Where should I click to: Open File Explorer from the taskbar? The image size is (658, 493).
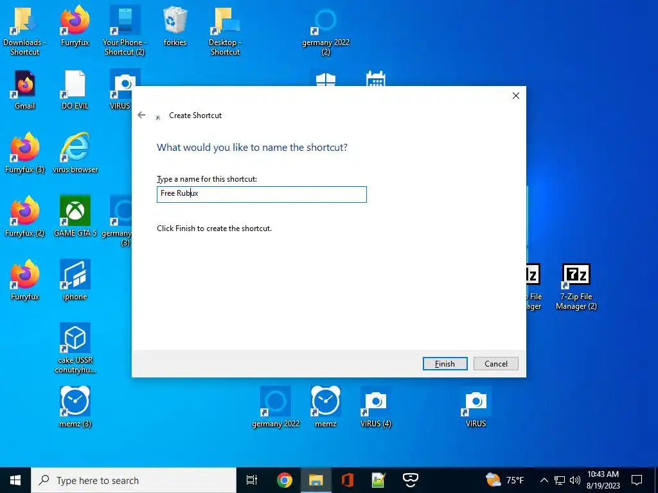316,480
